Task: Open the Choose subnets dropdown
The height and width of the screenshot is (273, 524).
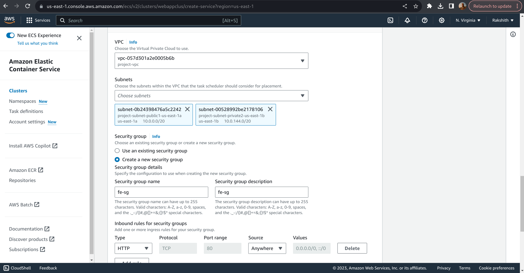Action: pos(211,96)
